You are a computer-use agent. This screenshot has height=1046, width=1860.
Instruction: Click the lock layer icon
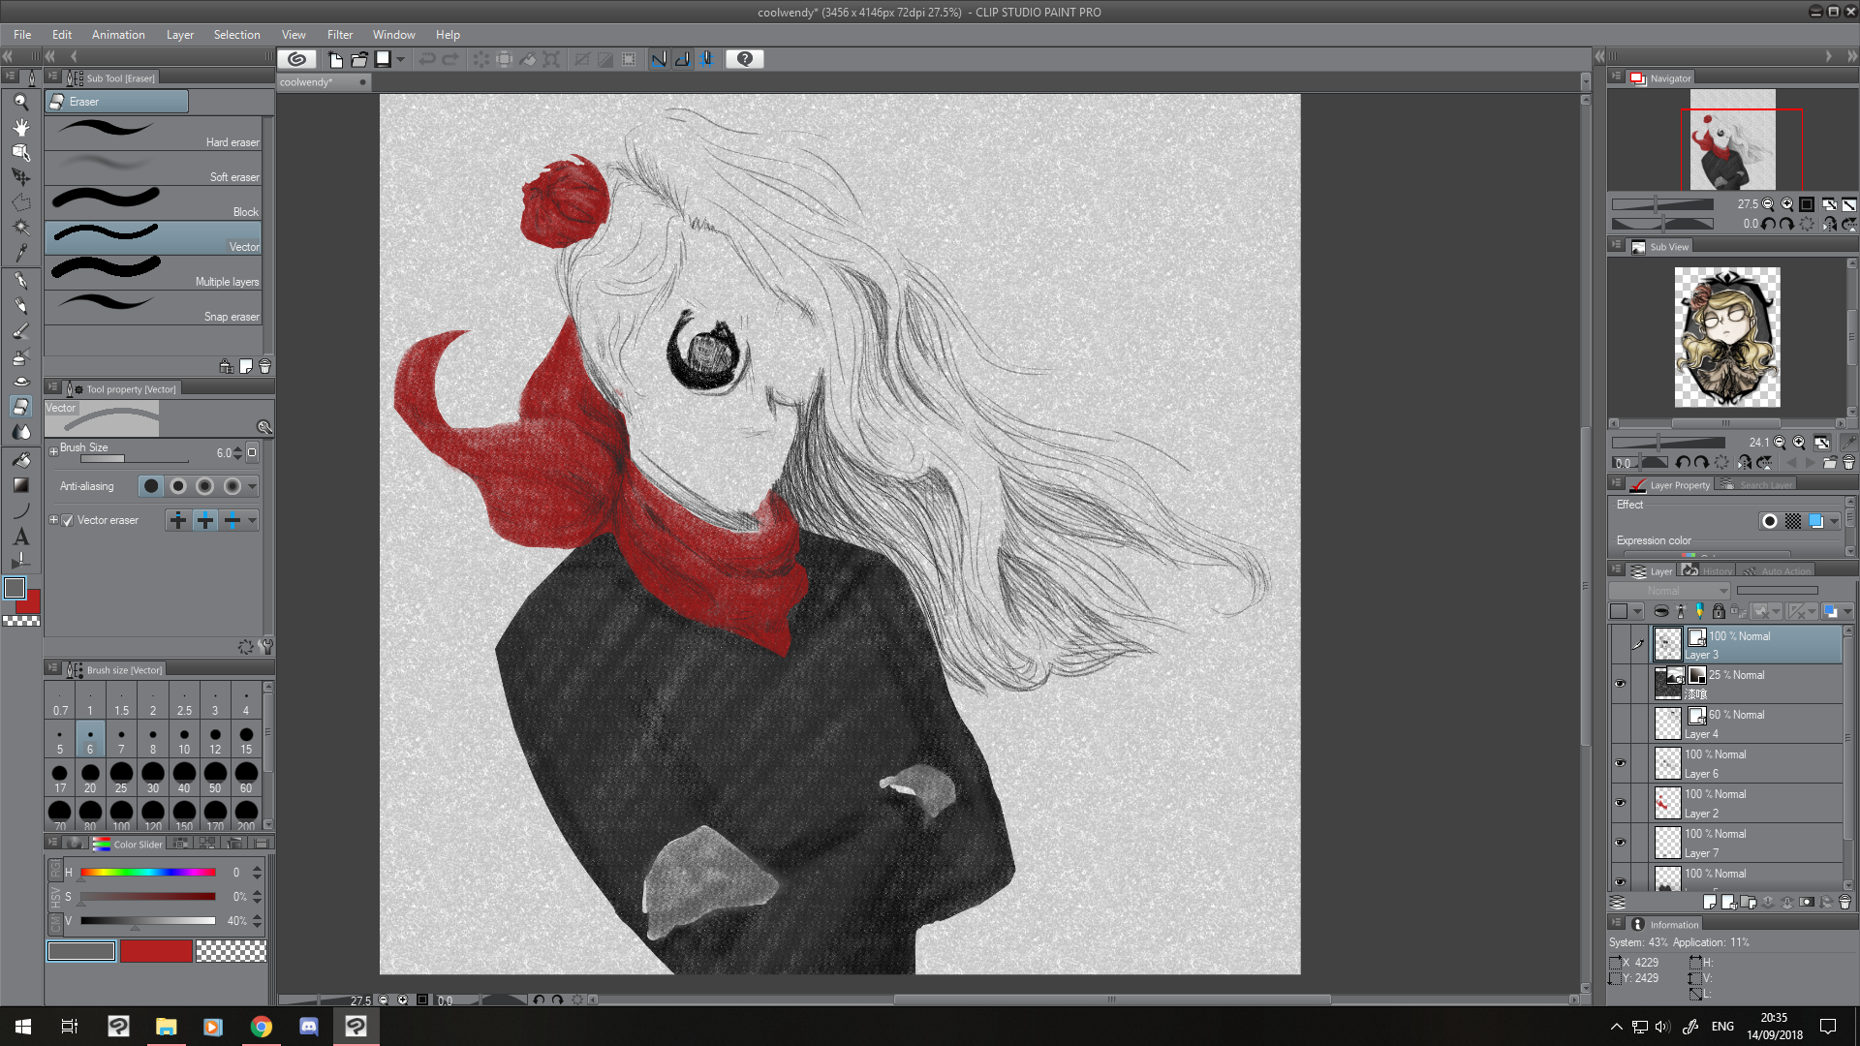point(1719,611)
